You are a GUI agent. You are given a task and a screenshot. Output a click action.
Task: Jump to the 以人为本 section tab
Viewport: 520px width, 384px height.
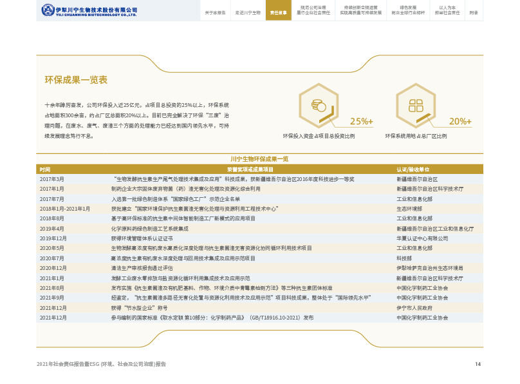[447, 11]
